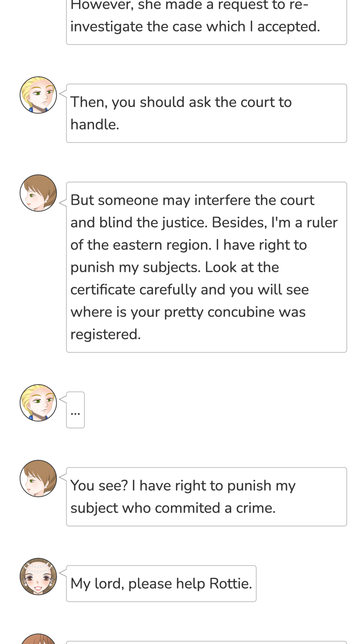
Task: Tap blonde avatar beside "Then, you should ask" message
Action: click(x=38, y=95)
